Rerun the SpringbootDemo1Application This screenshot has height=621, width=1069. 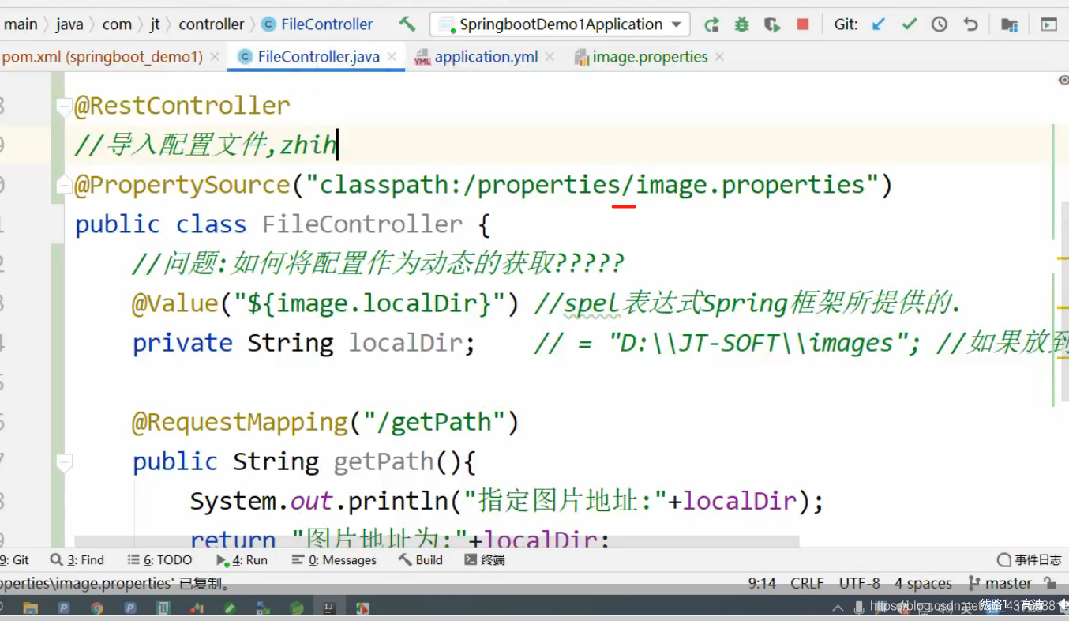point(712,24)
